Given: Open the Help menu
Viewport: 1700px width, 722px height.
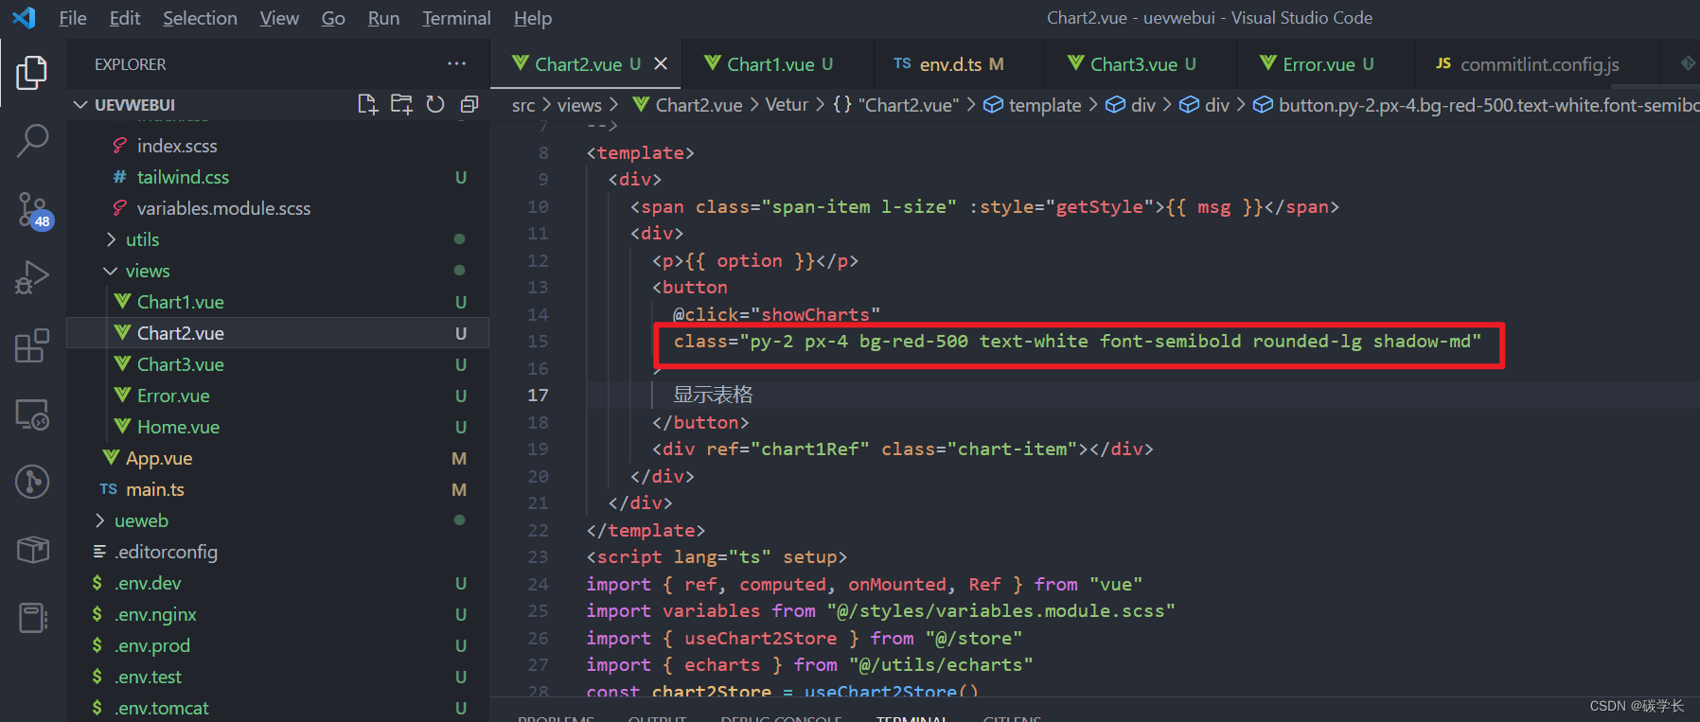Looking at the screenshot, I should tap(533, 18).
